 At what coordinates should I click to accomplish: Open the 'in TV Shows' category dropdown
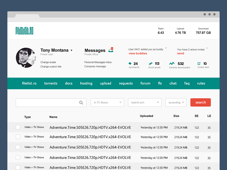tap(107, 102)
